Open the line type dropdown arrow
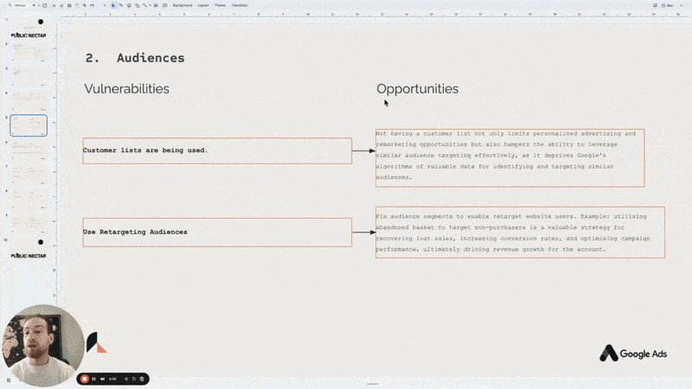 point(150,5)
